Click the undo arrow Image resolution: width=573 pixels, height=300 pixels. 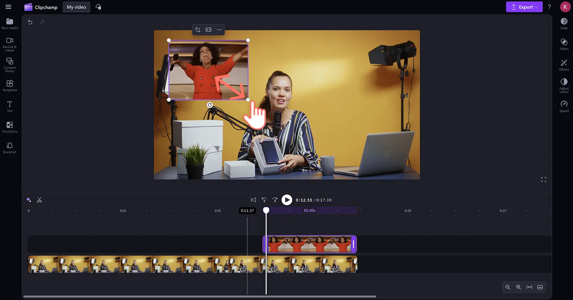pyautogui.click(x=30, y=22)
